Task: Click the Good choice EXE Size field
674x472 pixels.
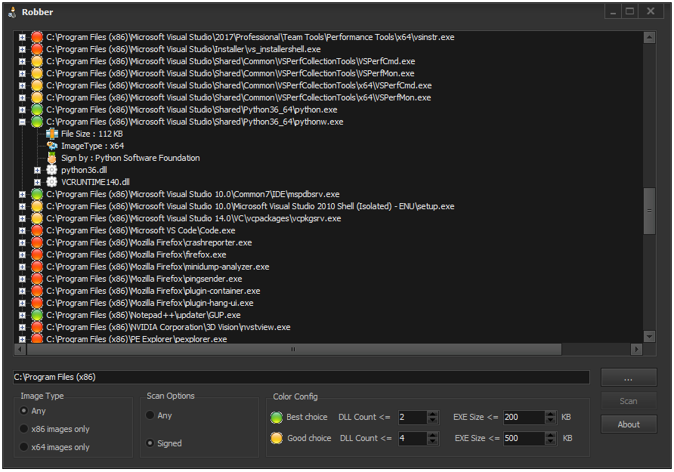Action: pyautogui.click(x=524, y=438)
